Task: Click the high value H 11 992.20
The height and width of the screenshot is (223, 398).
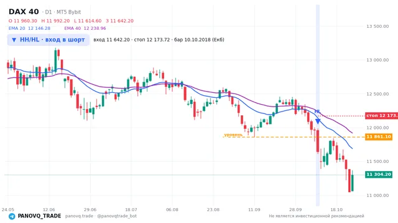Action: point(55,20)
